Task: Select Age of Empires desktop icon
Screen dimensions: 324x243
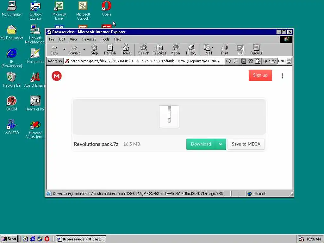Action: coord(35,80)
